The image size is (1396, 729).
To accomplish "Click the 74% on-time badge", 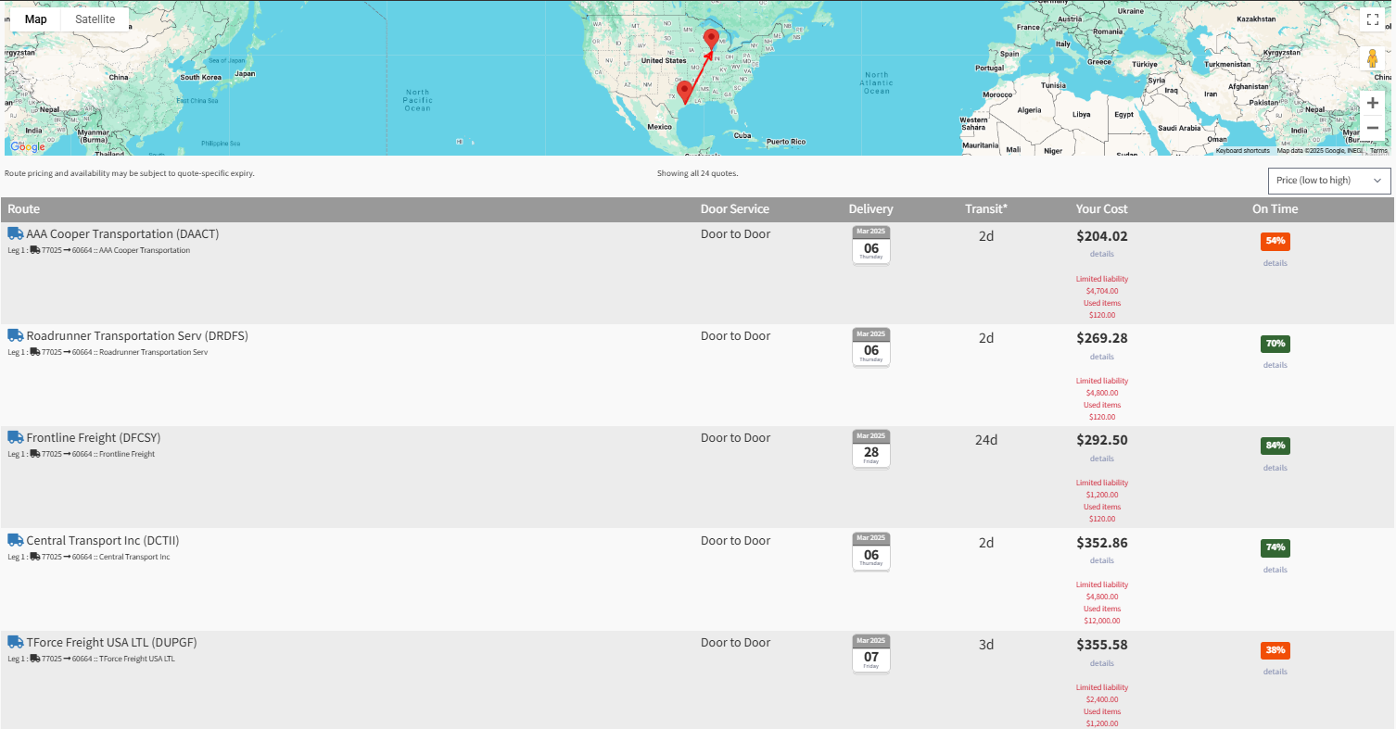I will 1275,547.
